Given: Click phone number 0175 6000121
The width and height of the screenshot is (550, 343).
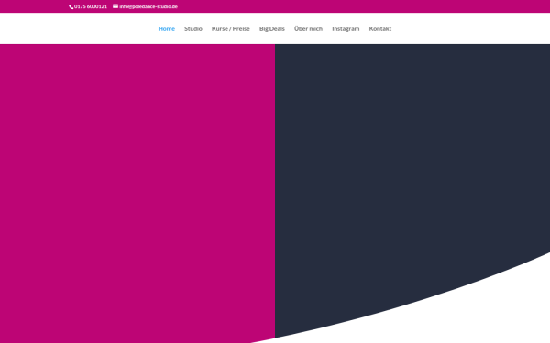Looking at the screenshot, I should (x=91, y=6).
